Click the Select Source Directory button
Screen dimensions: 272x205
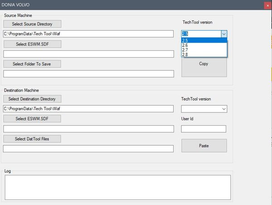(32, 24)
